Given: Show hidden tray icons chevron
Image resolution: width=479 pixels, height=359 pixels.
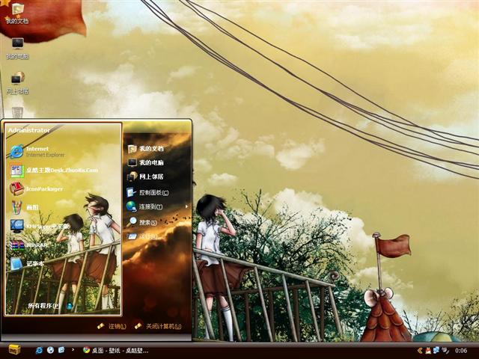Looking at the screenshot, I should click(420, 351).
